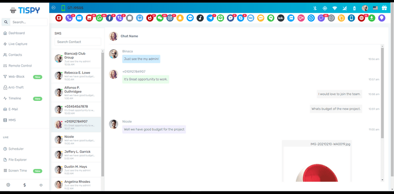This screenshot has height=194, width=394.
Task: Click the back arrow in header
Action: 53,8
